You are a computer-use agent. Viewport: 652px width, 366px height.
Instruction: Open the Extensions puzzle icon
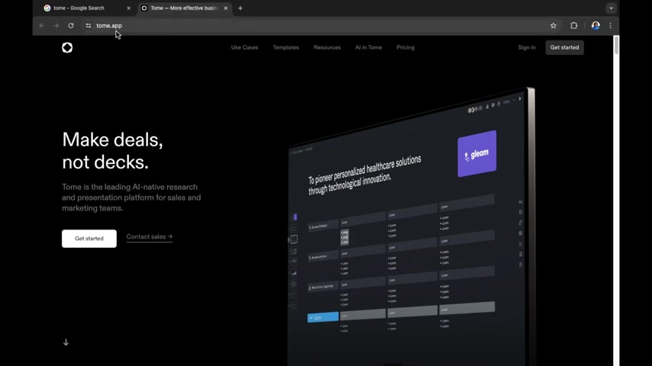pyautogui.click(x=574, y=26)
